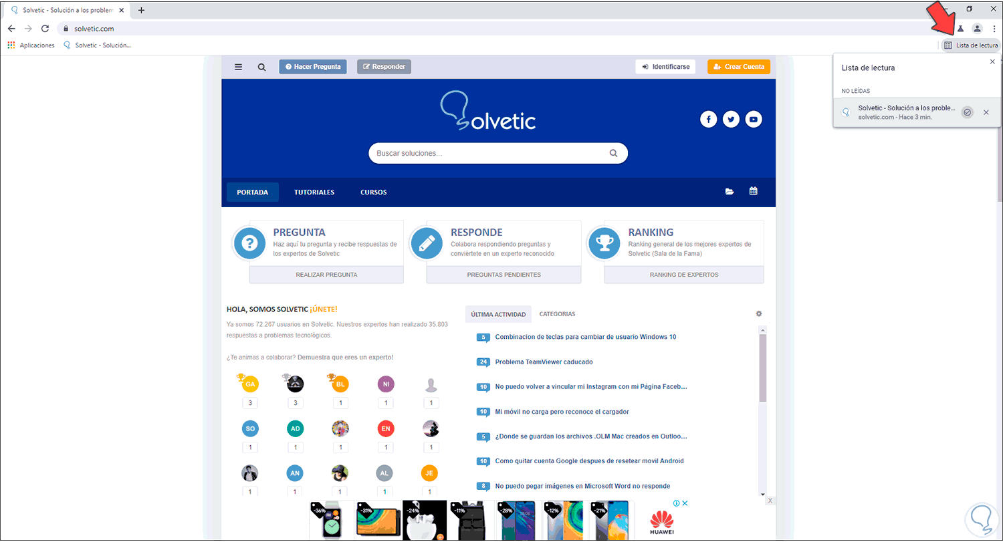Focus the Buscar soluciones search field
Screen dimensions: 1003x542
point(498,153)
